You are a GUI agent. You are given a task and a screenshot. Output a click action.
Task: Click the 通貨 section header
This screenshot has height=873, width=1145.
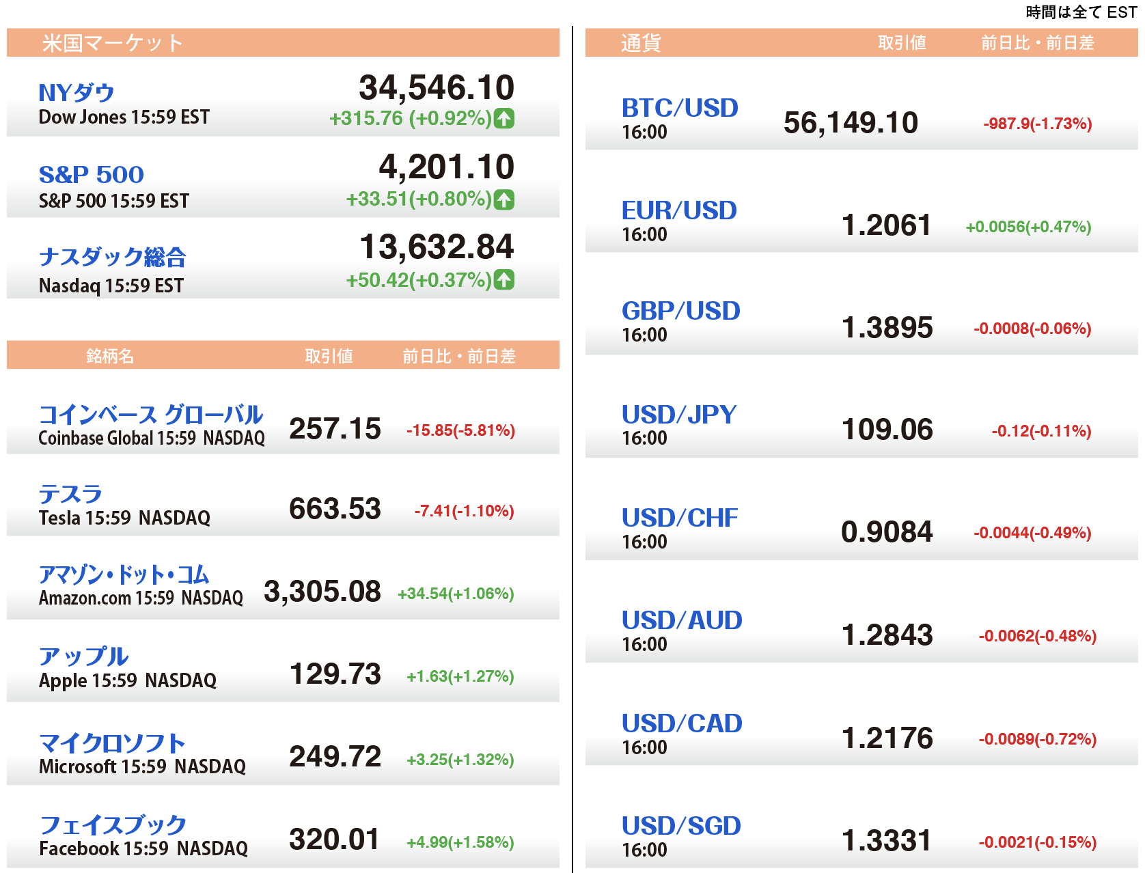641,43
